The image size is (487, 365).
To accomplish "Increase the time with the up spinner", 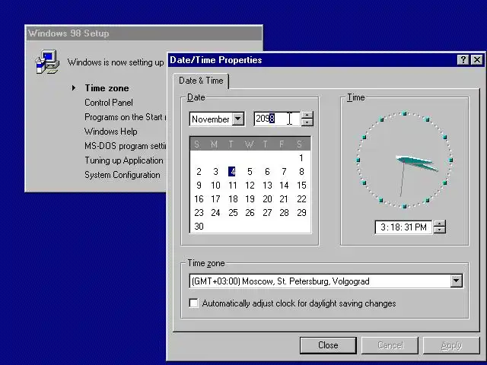I will (x=439, y=224).
